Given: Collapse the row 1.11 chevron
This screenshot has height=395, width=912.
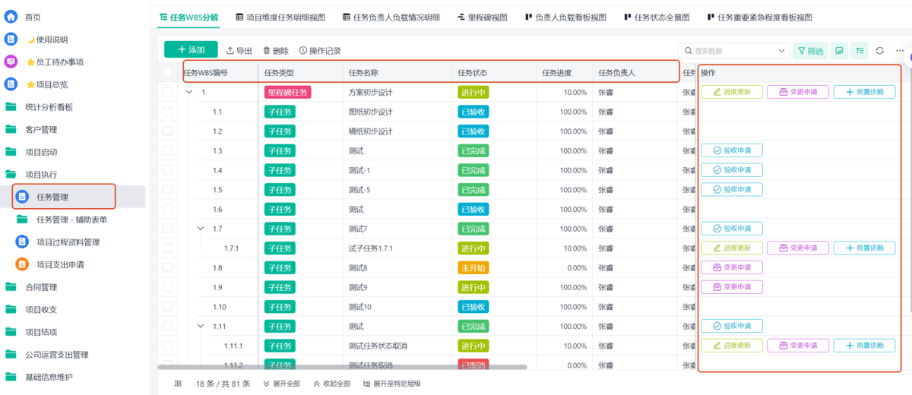Looking at the screenshot, I should [201, 326].
